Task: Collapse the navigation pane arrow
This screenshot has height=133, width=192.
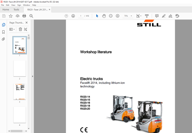Action: tap(32, 76)
